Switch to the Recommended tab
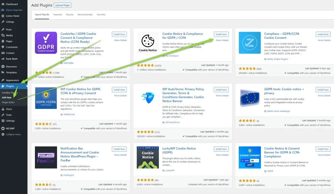The image size is (334, 194). click(85, 15)
